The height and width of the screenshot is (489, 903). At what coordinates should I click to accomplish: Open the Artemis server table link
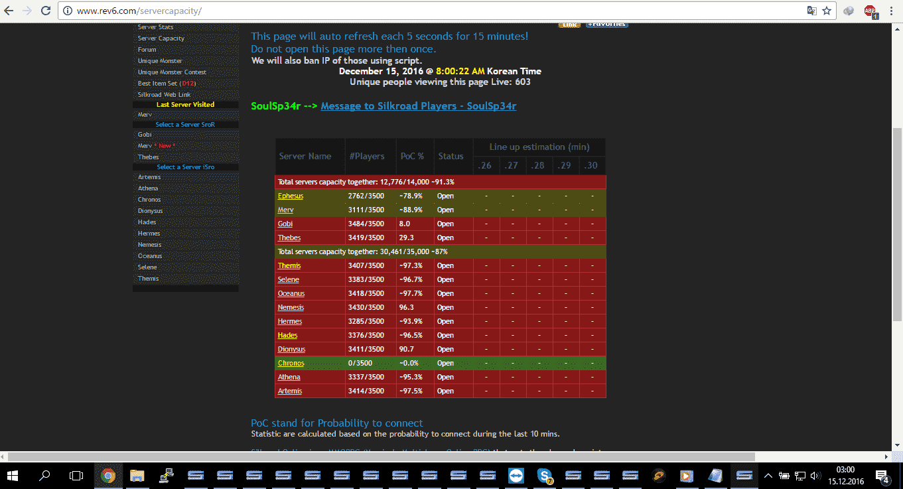(x=289, y=391)
